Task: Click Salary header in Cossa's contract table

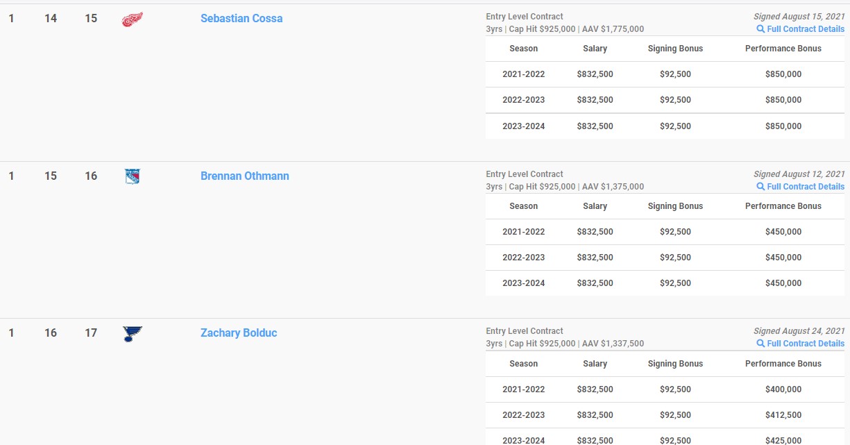Action: click(x=595, y=49)
